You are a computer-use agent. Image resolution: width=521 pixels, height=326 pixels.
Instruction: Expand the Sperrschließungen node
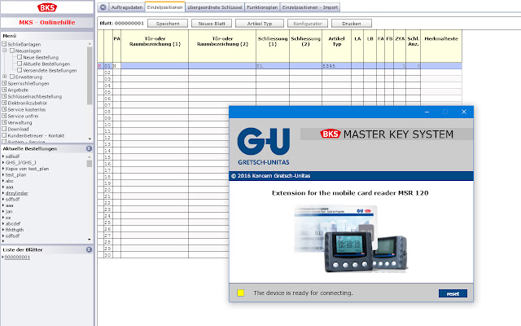4,83
